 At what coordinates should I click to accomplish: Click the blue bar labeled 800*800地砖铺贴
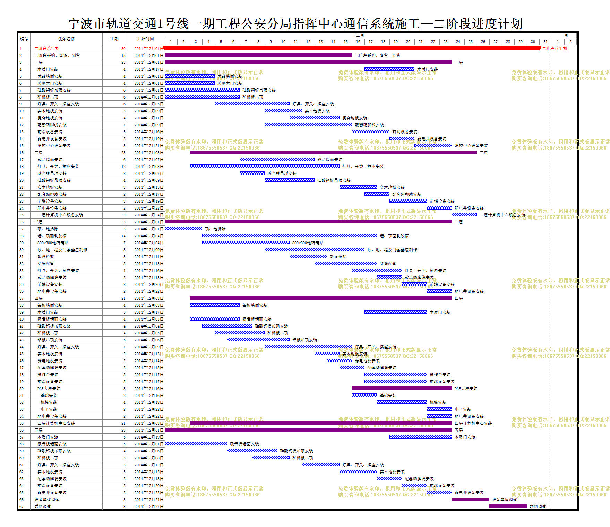pyautogui.click(x=246, y=243)
